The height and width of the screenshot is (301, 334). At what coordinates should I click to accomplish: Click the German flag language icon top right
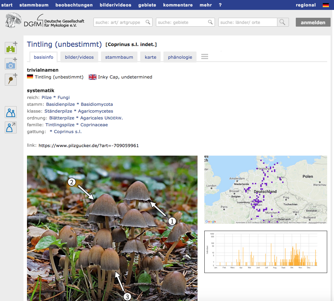coord(326,5)
